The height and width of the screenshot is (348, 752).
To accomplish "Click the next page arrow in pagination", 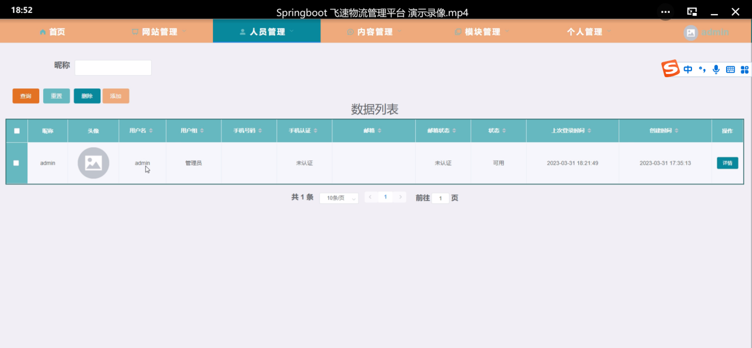I will (400, 197).
